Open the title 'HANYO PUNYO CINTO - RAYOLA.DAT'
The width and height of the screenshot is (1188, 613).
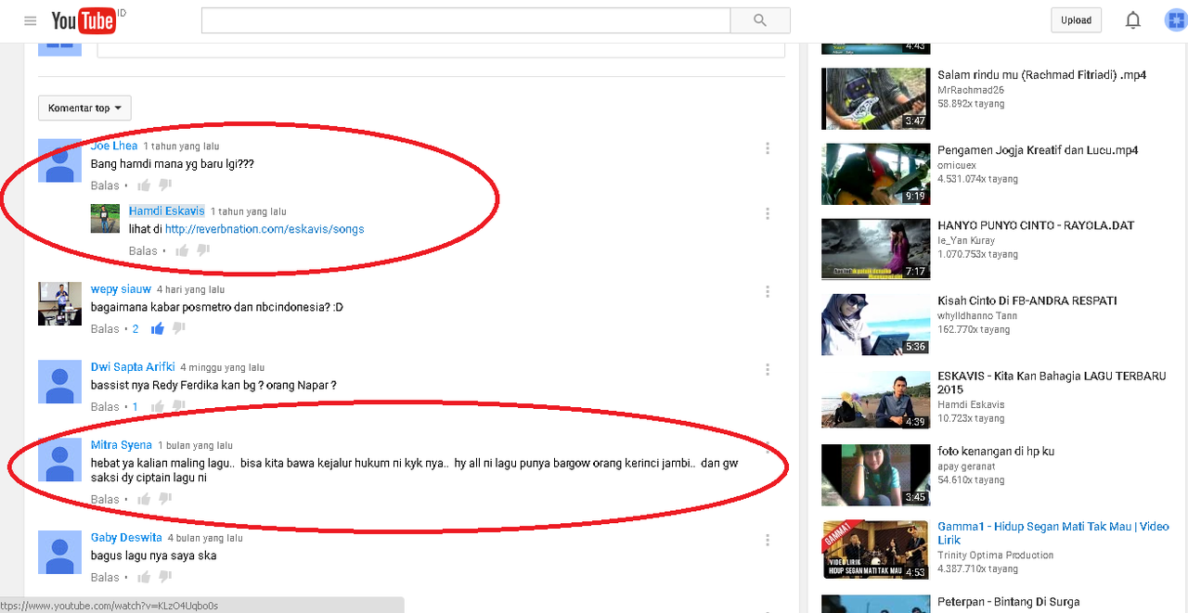coord(1036,225)
